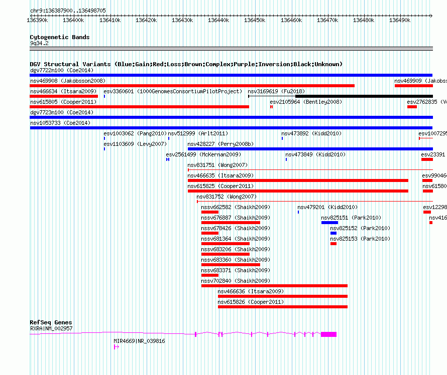
Task: Select nsv479201 (Kidd2010) variant label
Action: (x=327, y=207)
